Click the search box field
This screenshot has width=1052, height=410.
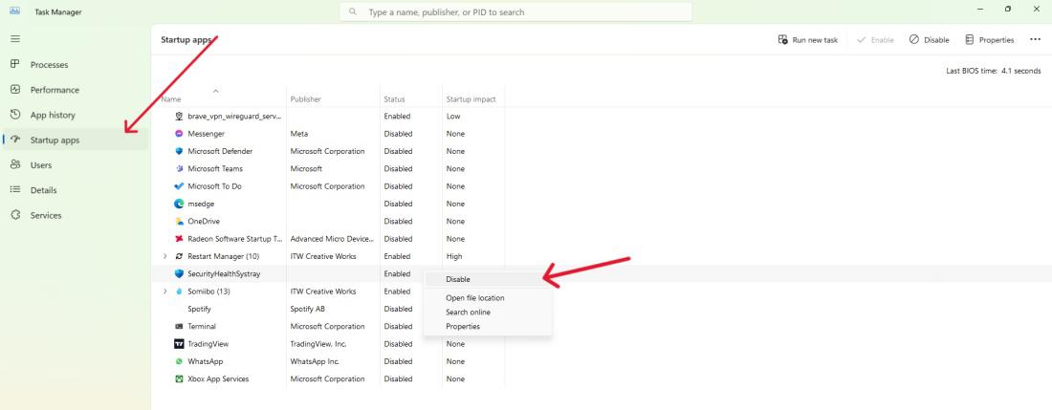point(515,12)
